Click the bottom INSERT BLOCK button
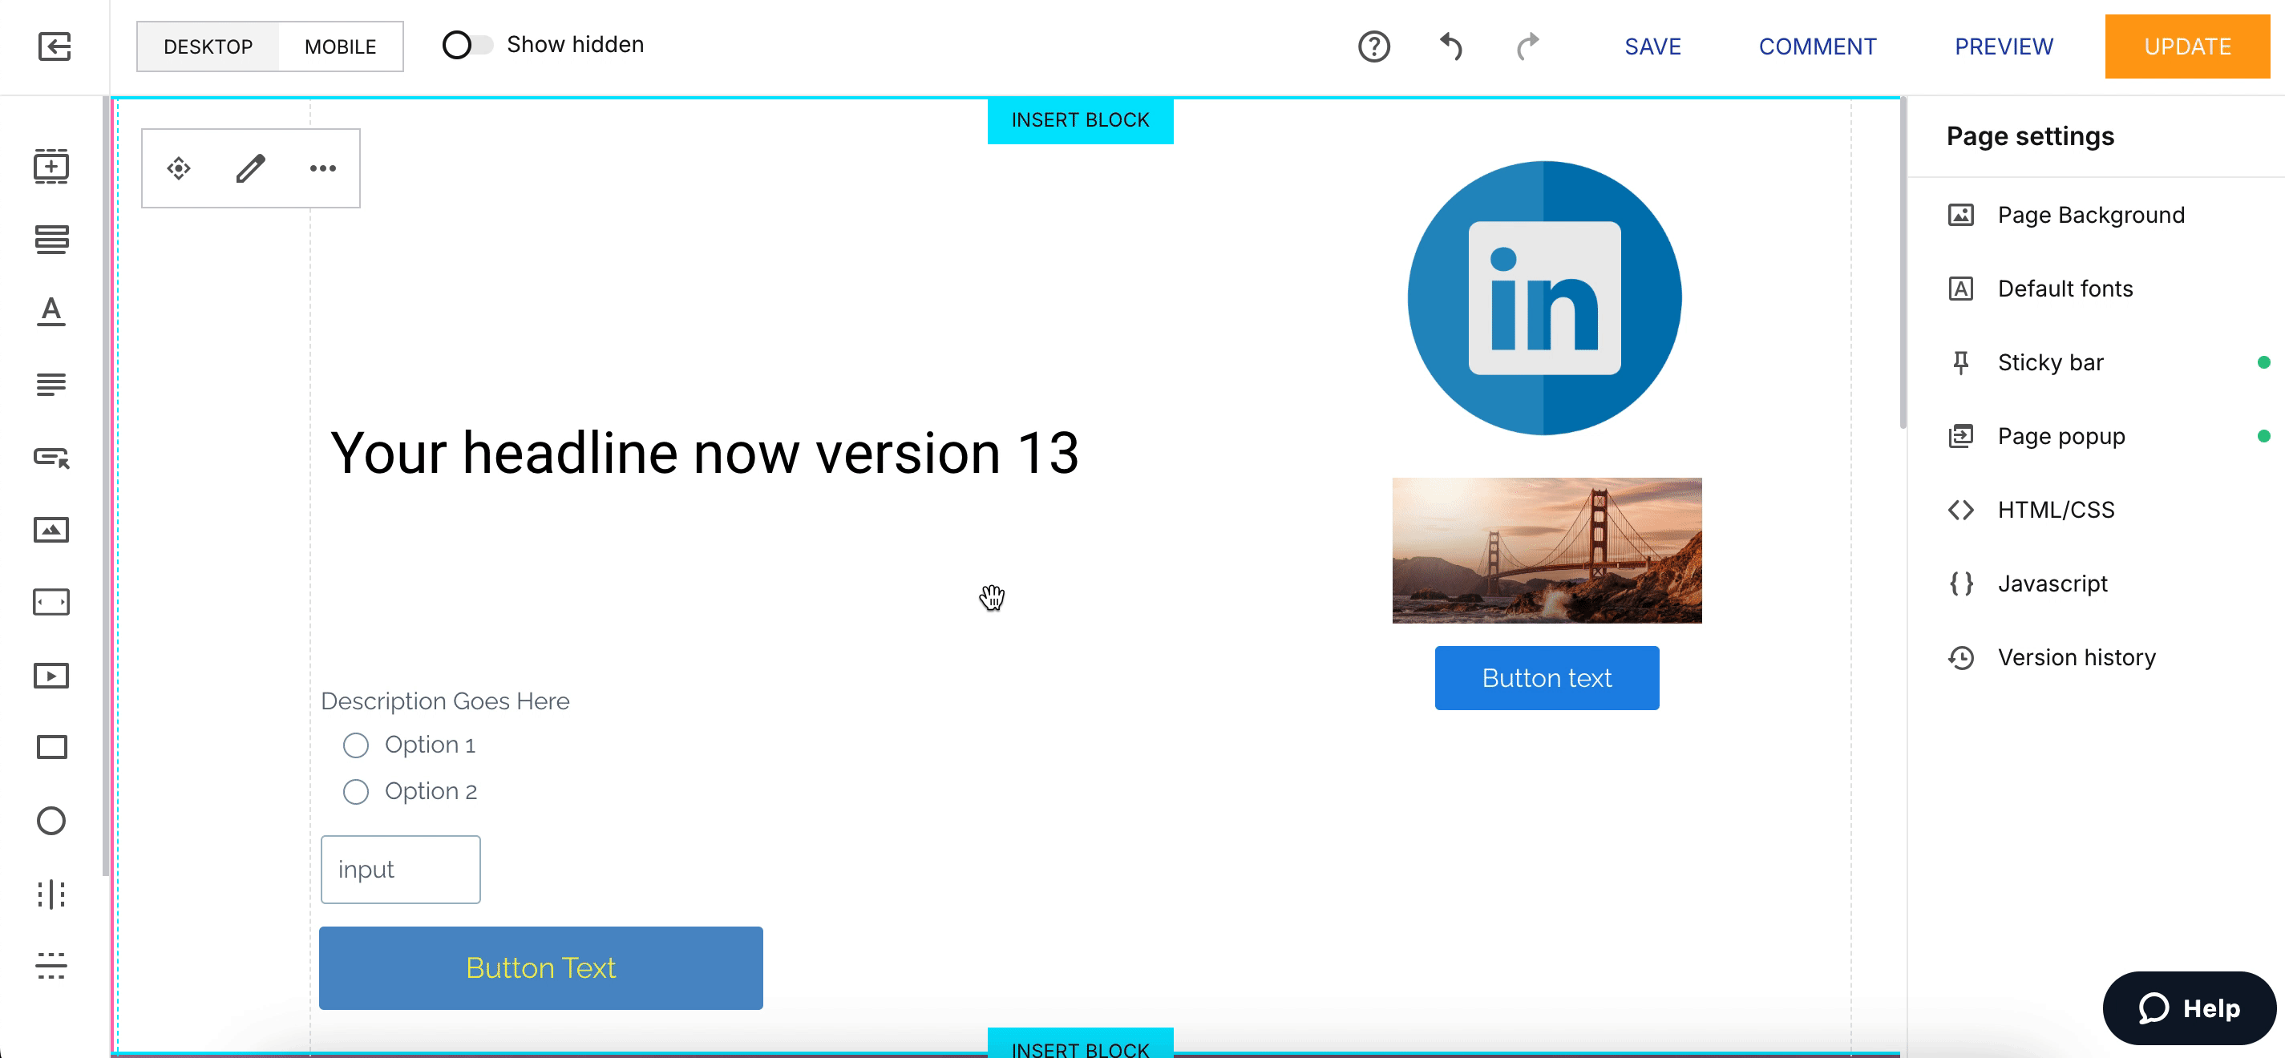Screen dimensions: 2285x1058 point(1081,1044)
